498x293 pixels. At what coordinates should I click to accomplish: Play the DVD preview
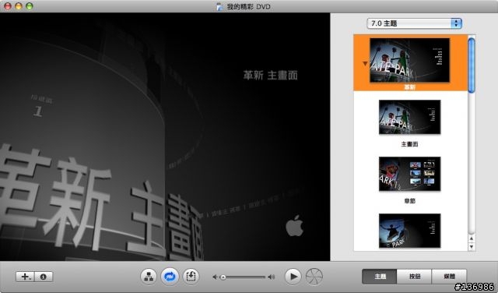click(x=293, y=277)
